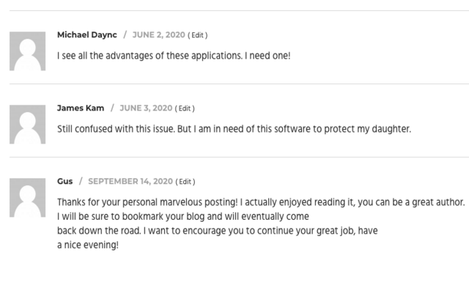Click the September 14, 2020 date link

click(x=130, y=182)
